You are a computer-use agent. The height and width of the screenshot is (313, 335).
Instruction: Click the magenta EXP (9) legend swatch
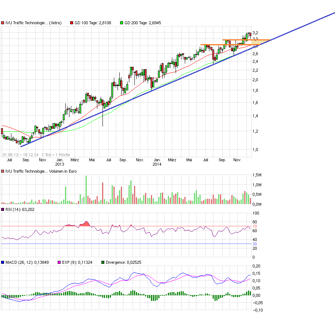pyautogui.click(x=59, y=262)
